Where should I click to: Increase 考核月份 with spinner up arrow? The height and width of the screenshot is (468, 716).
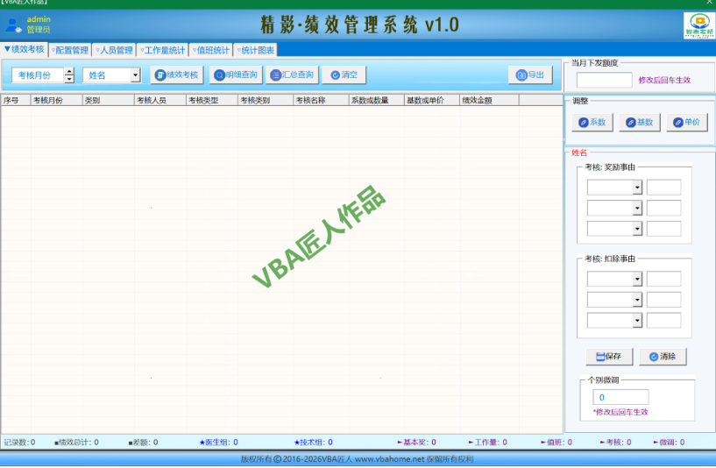69,71
